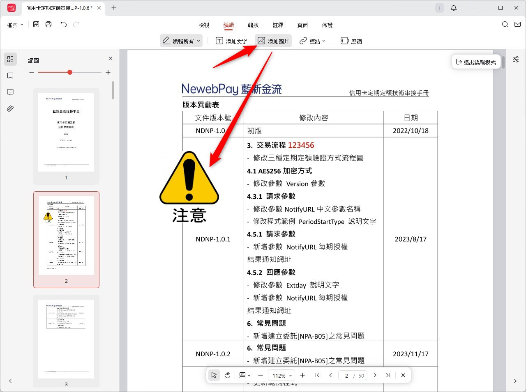Open the hamburger menu in title bar
Image resolution: width=526 pixels, height=392 pixels.
click(469, 8)
